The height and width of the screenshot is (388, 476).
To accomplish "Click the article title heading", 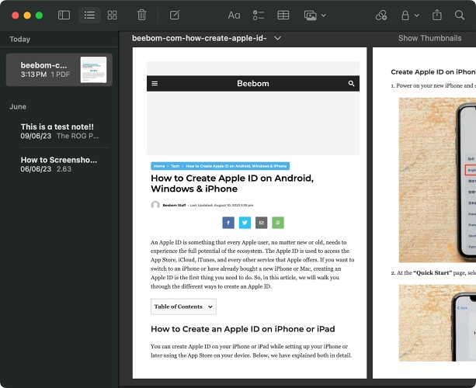I will click(x=232, y=183).
